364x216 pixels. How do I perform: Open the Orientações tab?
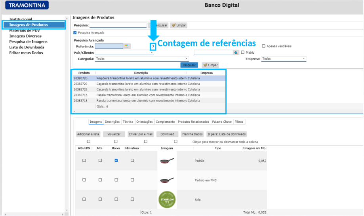tap(145, 122)
